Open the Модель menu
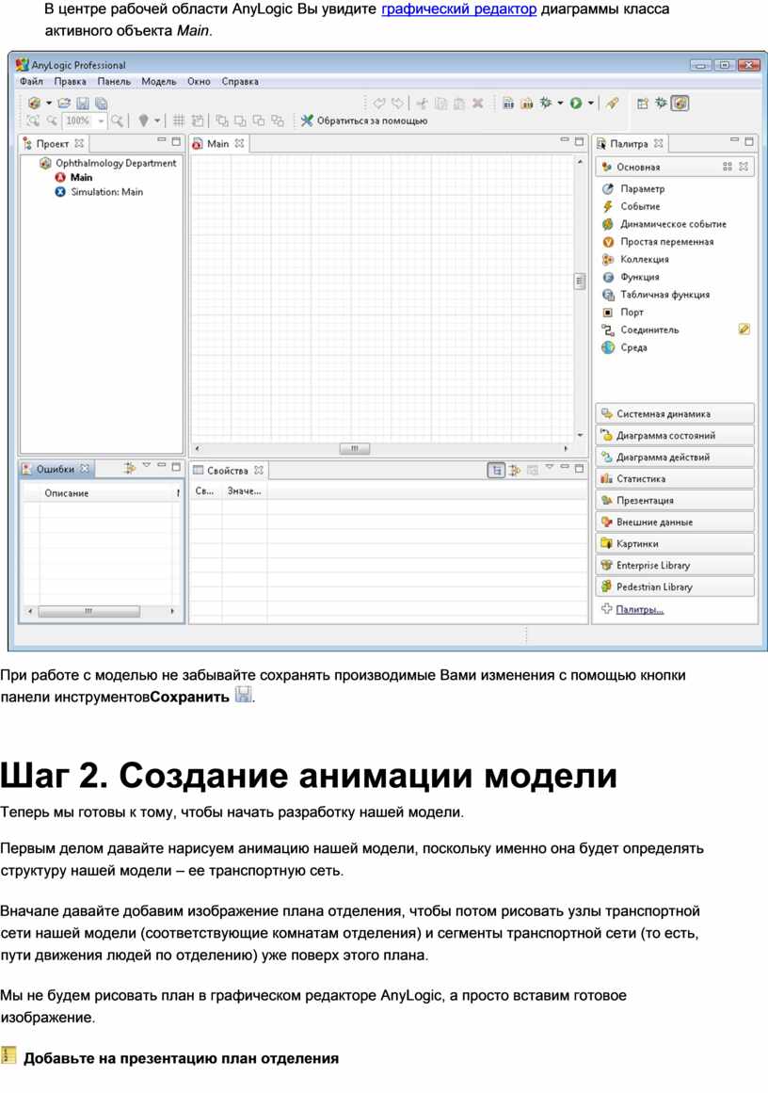 (x=159, y=81)
